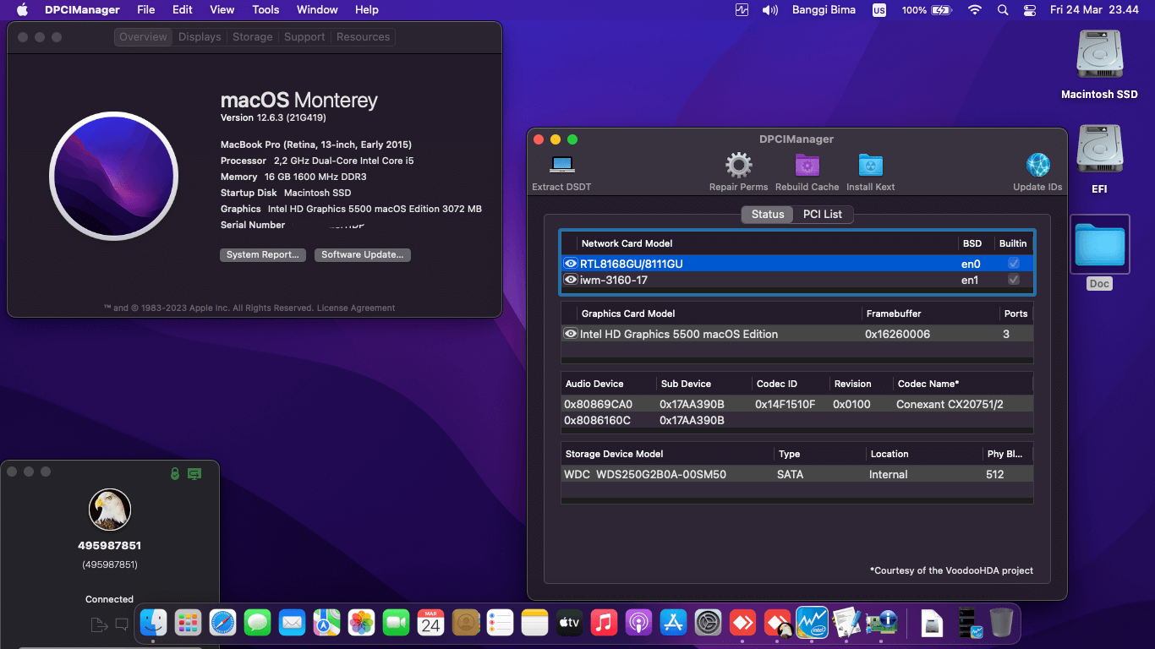Open Support tab in About This Mac
Image resolution: width=1155 pixels, height=649 pixels.
[x=304, y=37]
